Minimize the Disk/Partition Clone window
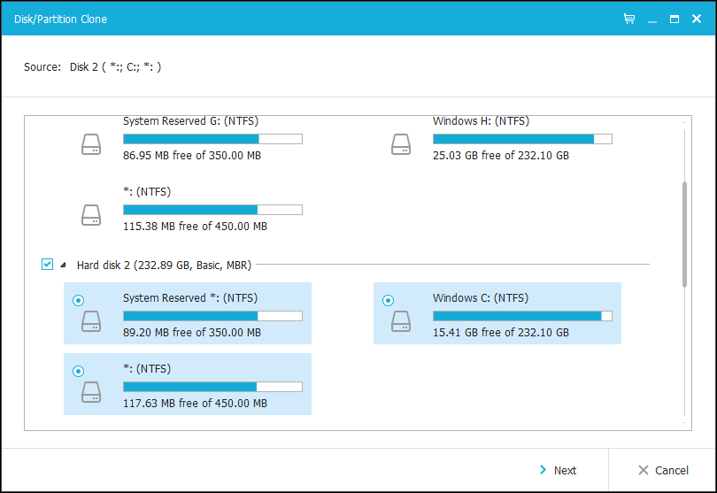The image size is (717, 493). (651, 18)
